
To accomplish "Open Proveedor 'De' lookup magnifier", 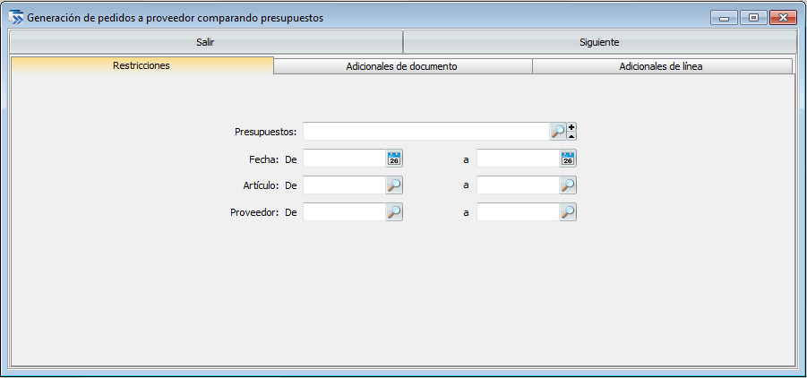I will pos(394,212).
